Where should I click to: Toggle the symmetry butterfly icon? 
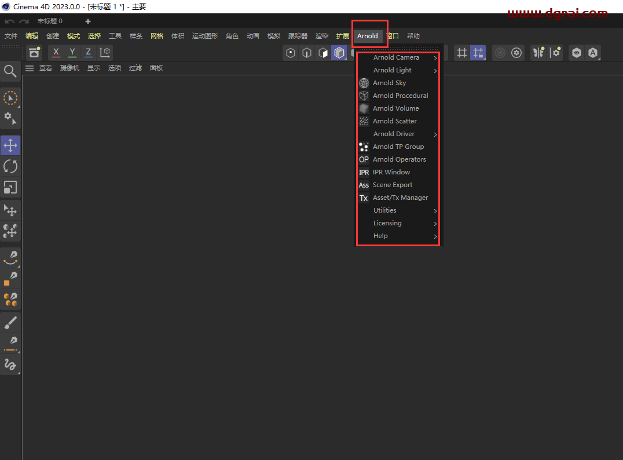coord(539,53)
